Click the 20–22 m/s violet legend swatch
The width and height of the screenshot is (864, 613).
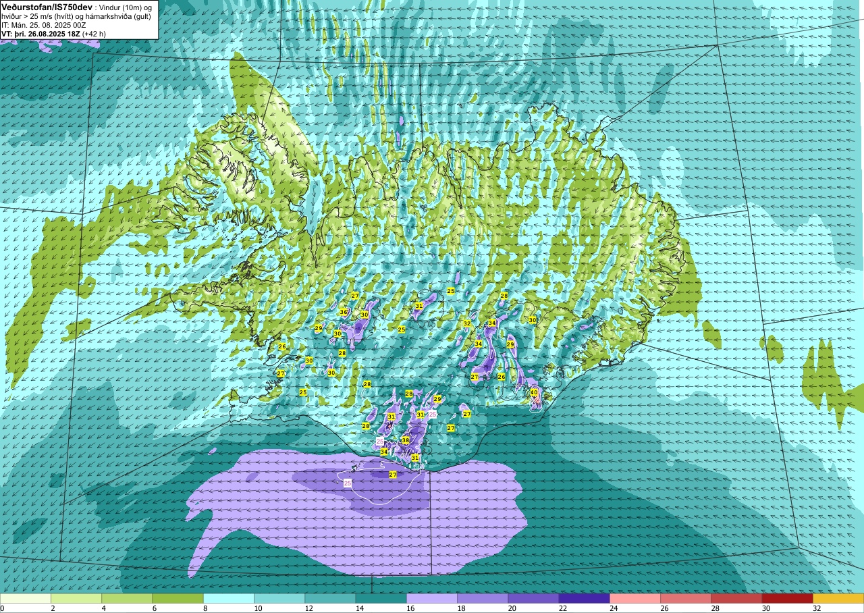click(x=533, y=598)
